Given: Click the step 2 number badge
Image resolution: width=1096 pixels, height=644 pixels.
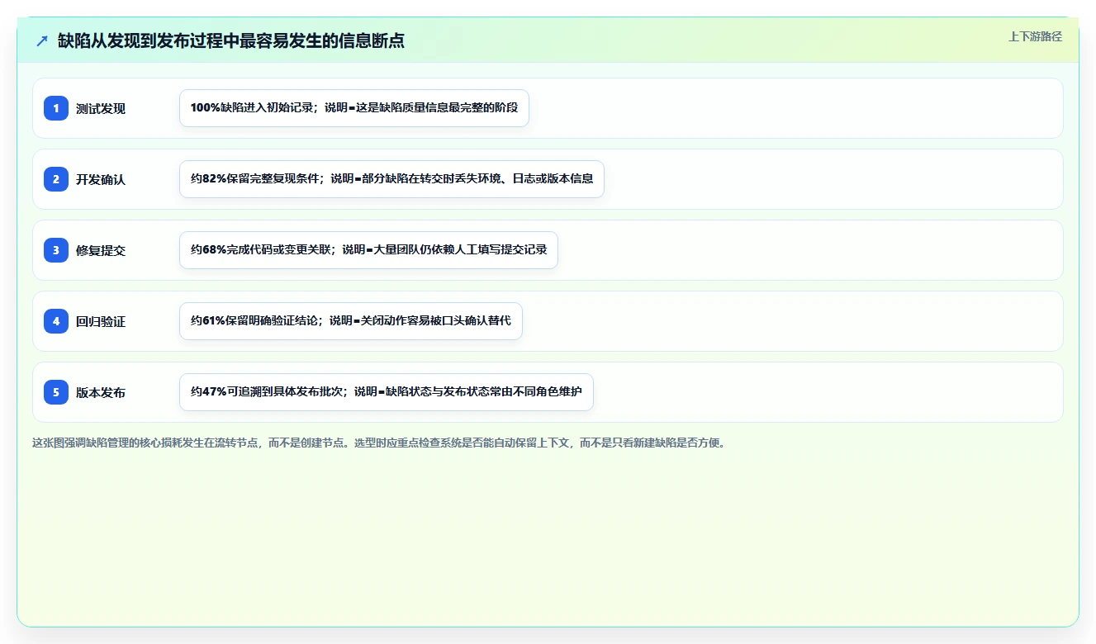Looking at the screenshot, I should click(x=56, y=179).
